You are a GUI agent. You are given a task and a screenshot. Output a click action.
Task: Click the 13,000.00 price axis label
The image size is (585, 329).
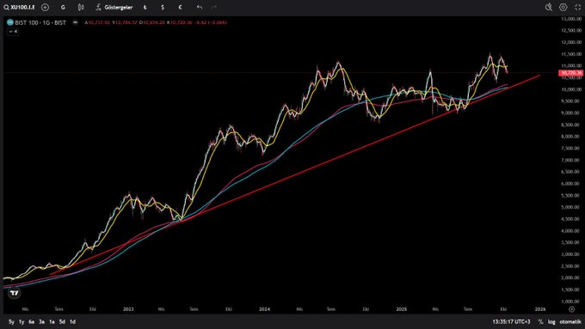point(571,19)
